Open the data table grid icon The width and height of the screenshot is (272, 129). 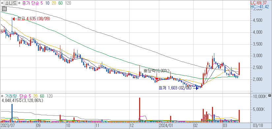pyautogui.click(x=4, y=9)
